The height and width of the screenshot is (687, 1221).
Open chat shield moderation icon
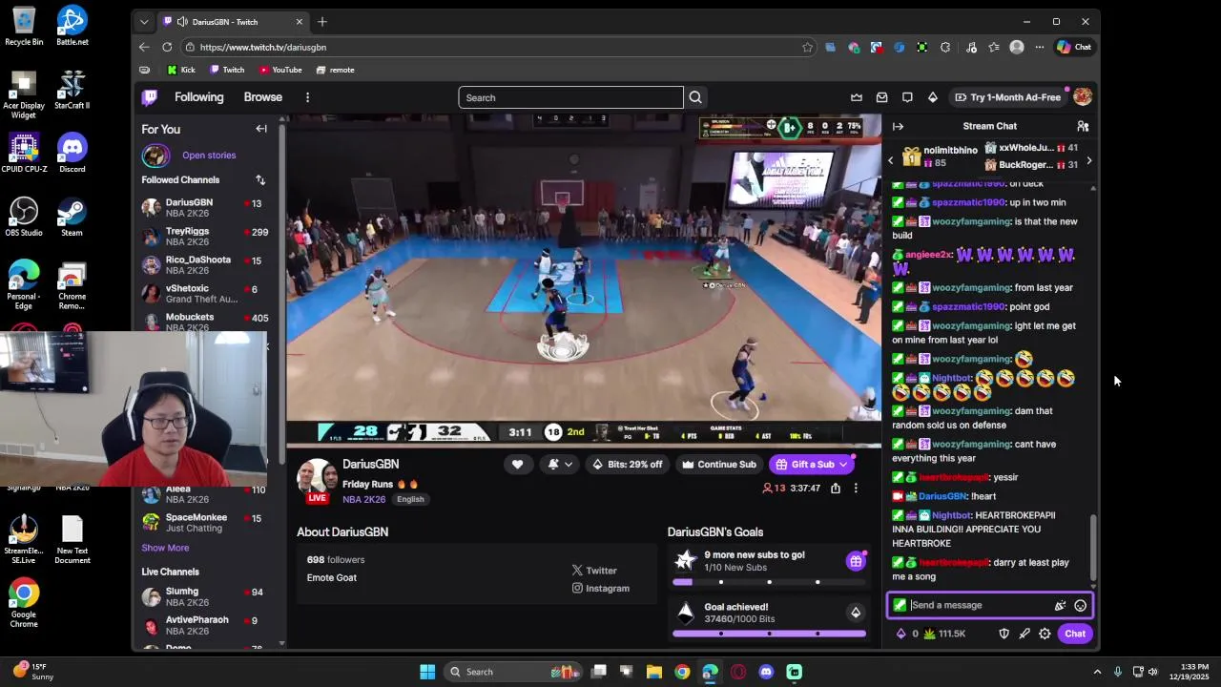pyautogui.click(x=1004, y=634)
